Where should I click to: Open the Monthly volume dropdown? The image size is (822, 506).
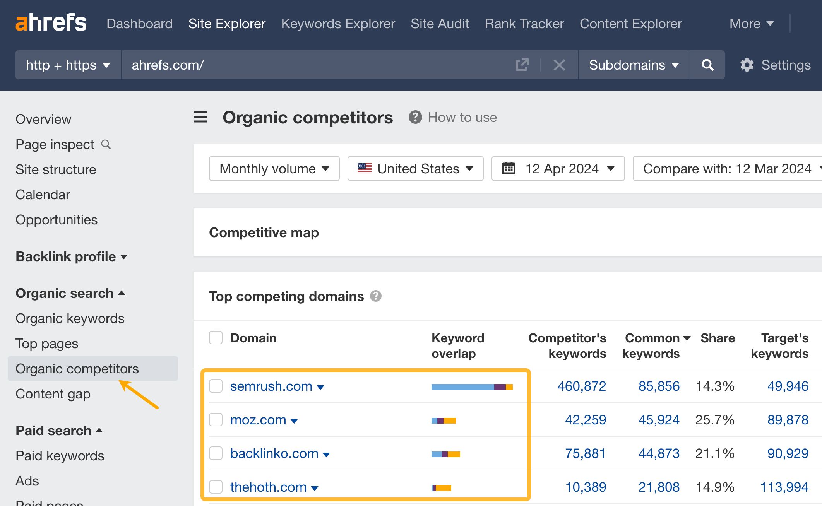(x=274, y=168)
